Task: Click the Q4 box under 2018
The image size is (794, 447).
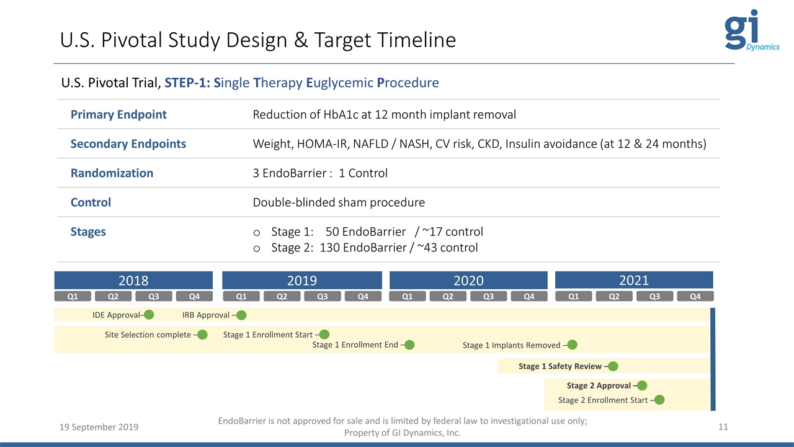Action: point(194,297)
